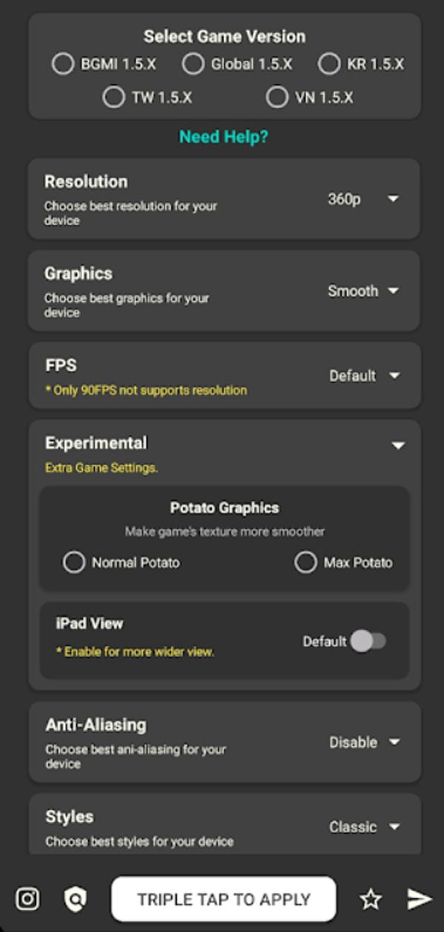Choose TW 1.5.X game version
444x932 pixels.
point(146,97)
